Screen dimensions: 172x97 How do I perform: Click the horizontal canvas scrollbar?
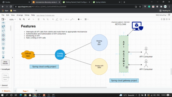coord(83,88)
